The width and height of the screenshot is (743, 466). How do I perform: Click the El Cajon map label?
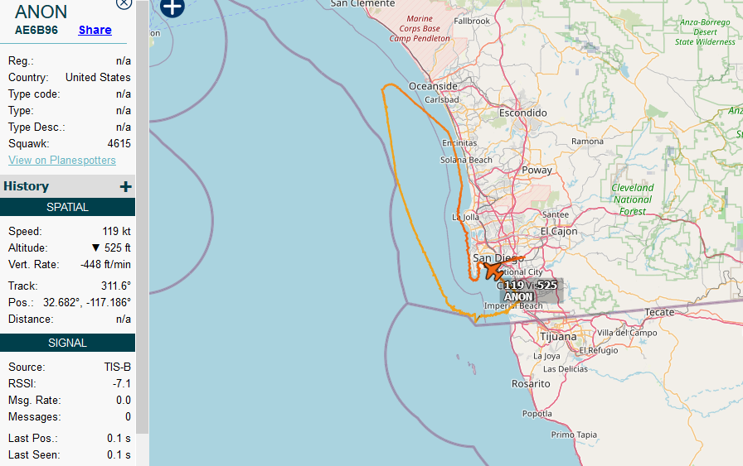pyautogui.click(x=559, y=231)
